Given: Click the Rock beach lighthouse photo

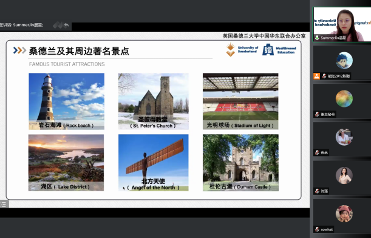Looking at the screenshot, I should 66,101.
